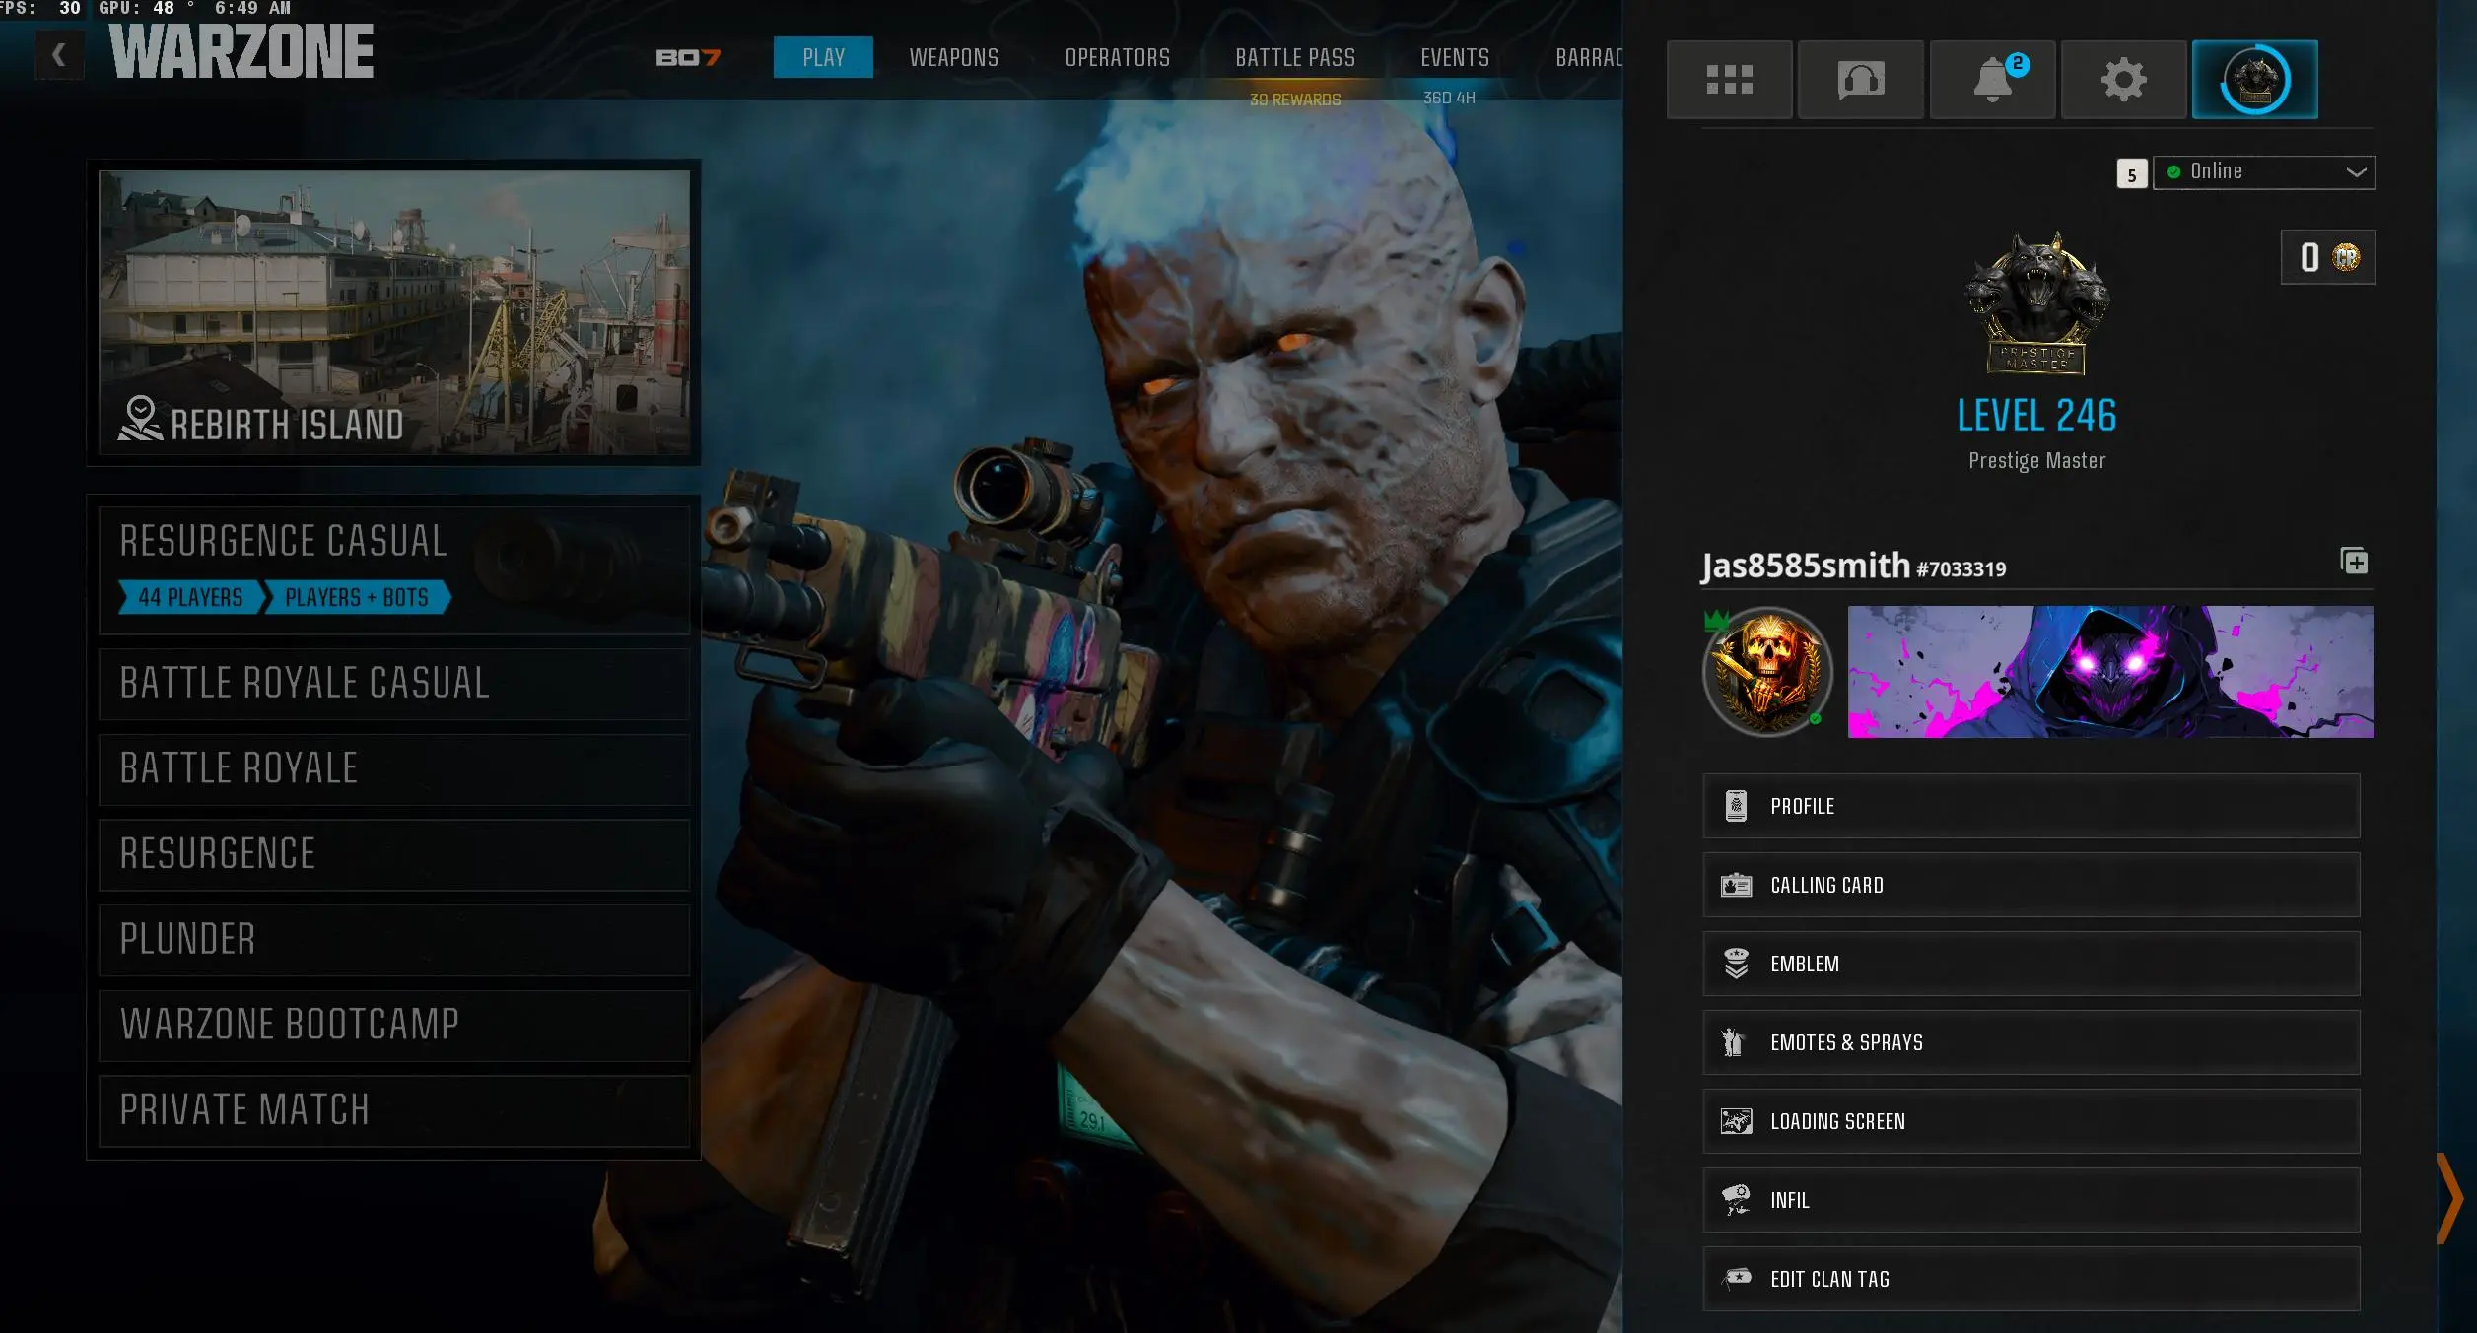Click the Emotes & Sprays option

pos(2030,1042)
